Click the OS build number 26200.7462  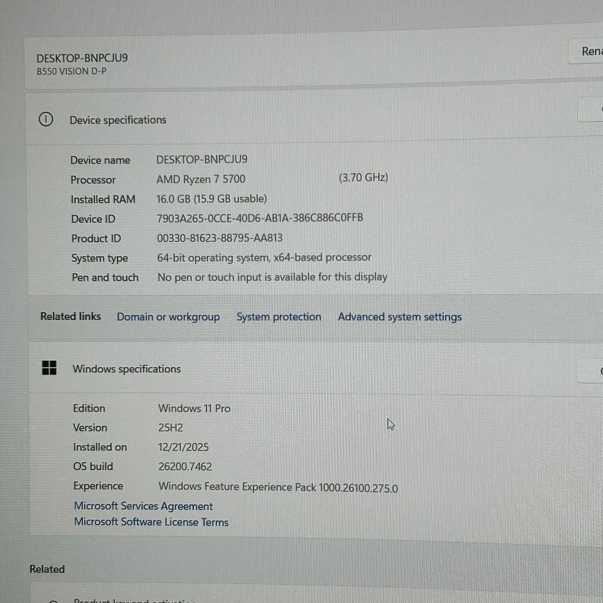pos(185,466)
